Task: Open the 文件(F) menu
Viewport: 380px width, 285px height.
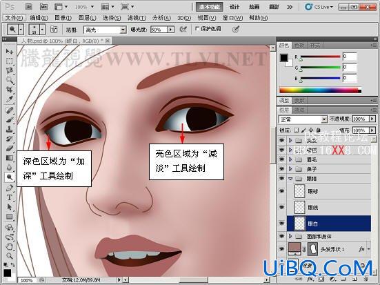Action: coord(14,18)
